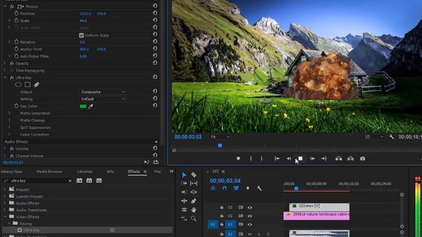
Task: Pick Key Color with the eyedropper
Action: pyautogui.click(x=91, y=107)
